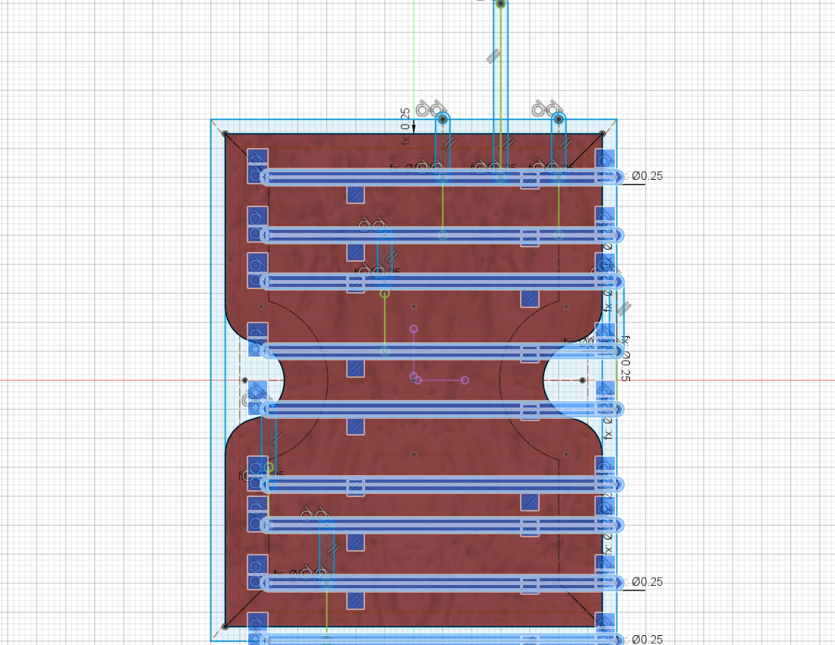Click the tangent constraint square above the eighth slot's left end

pyautogui.click(x=258, y=564)
